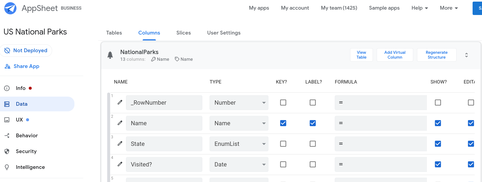
Task: Open the Help dropdown menu
Action: tap(420, 8)
